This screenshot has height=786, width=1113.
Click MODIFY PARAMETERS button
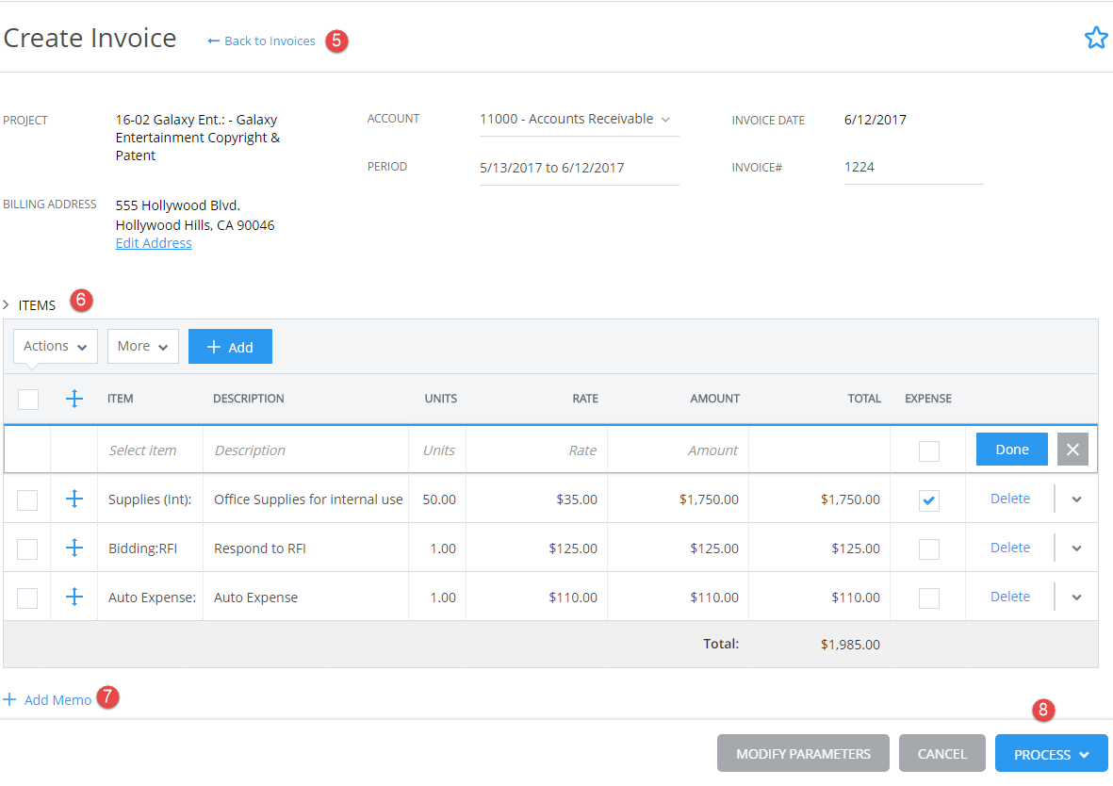(803, 753)
